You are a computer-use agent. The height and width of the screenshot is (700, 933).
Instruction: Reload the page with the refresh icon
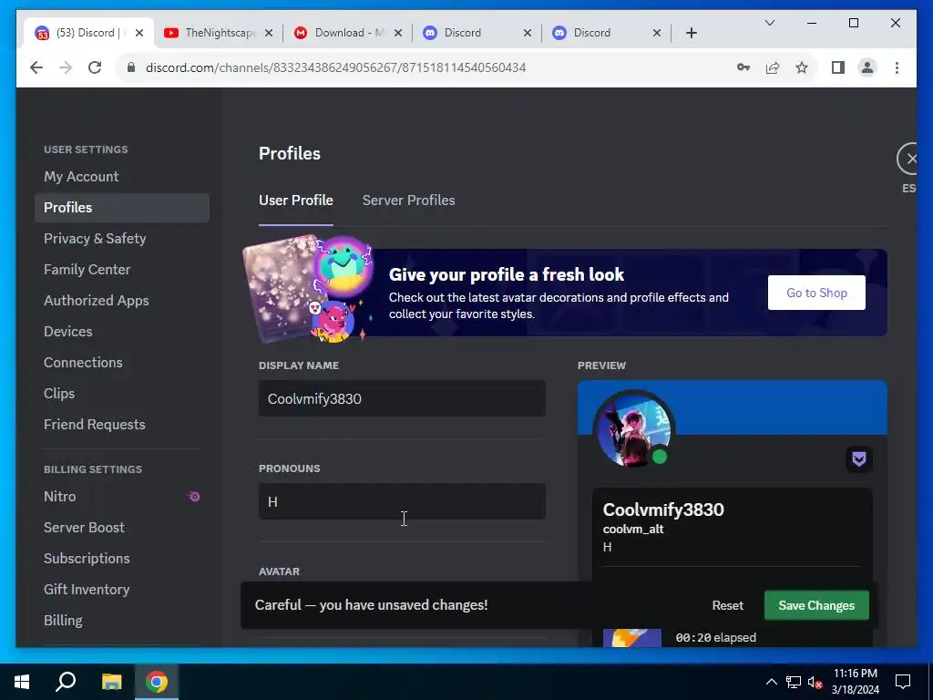(x=95, y=67)
